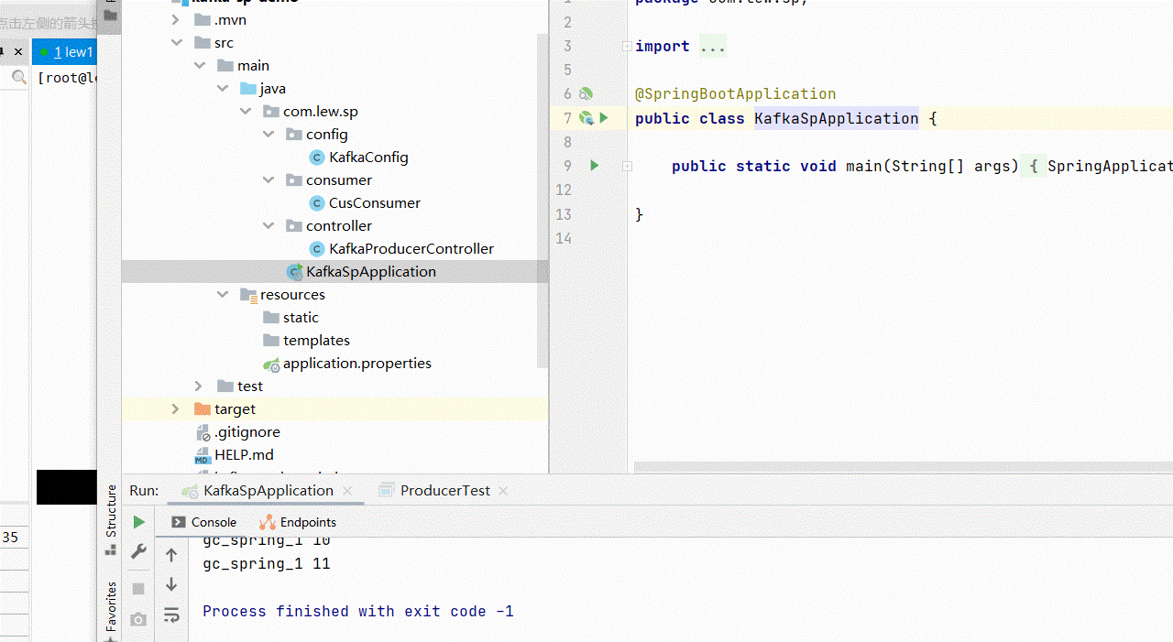Screen dimensions: 1173x642
Task: Open run settings wrench icon
Action: click(139, 551)
